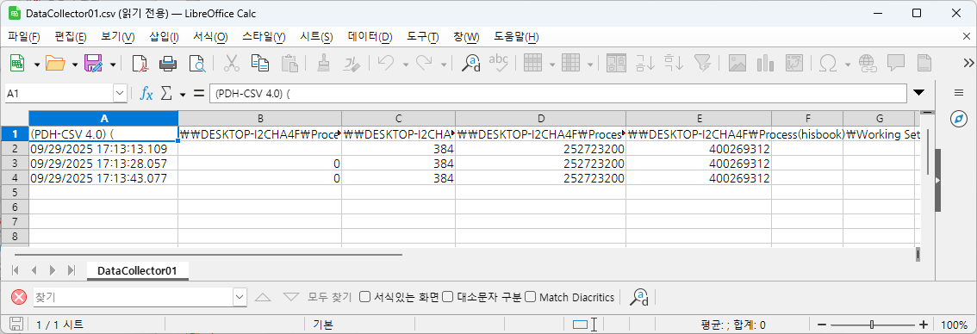This screenshot has height=334, width=977.
Task: Click the Sort toolbar icon
Action: click(616, 63)
